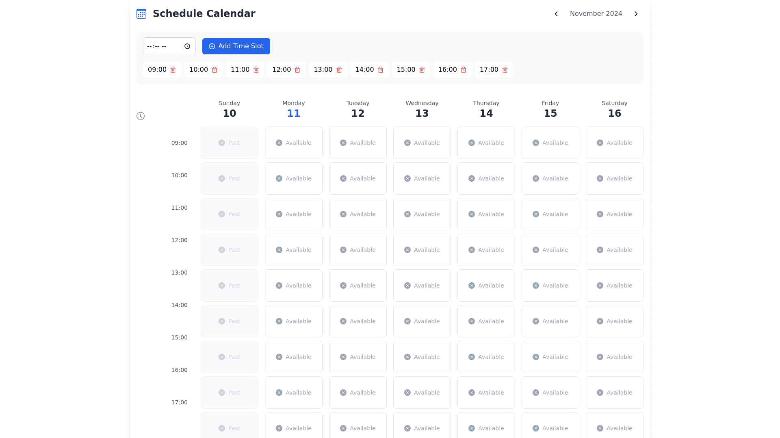Image resolution: width=780 pixels, height=438 pixels.
Task: Delete the 09:00 time slot
Action: click(x=173, y=70)
